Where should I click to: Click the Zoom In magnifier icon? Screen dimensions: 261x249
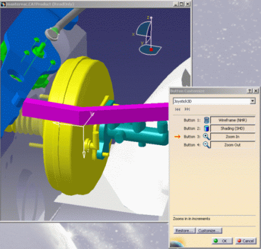coord(206,137)
